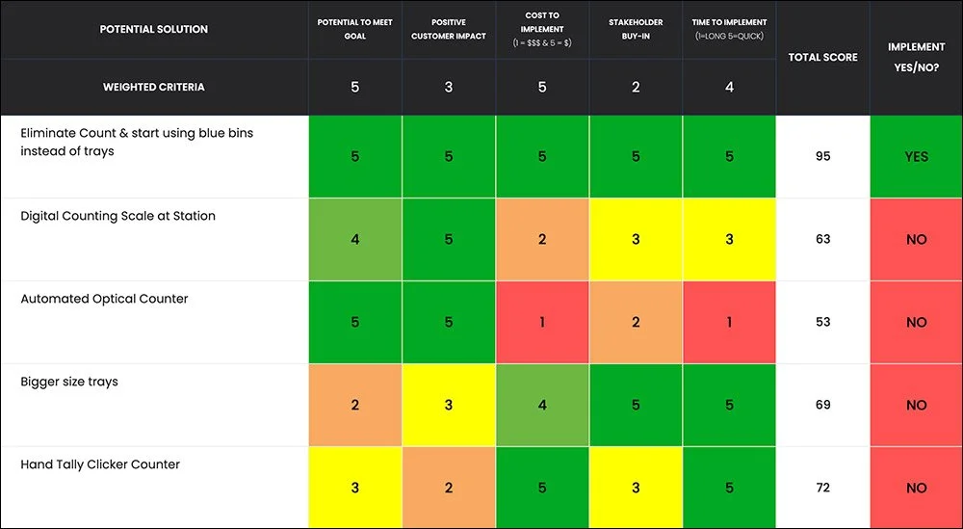This screenshot has height=529, width=963.
Task: Select the total score 72 cell
Action: 823,488
